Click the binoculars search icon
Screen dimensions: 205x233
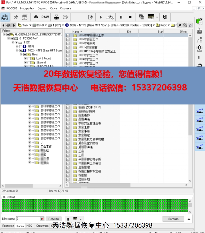pos(36,17)
